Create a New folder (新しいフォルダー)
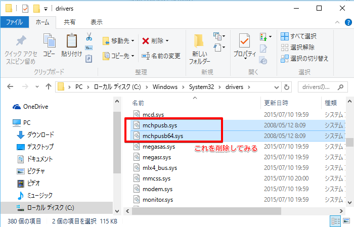Viewport: 354px width, 227px height. pos(199,49)
